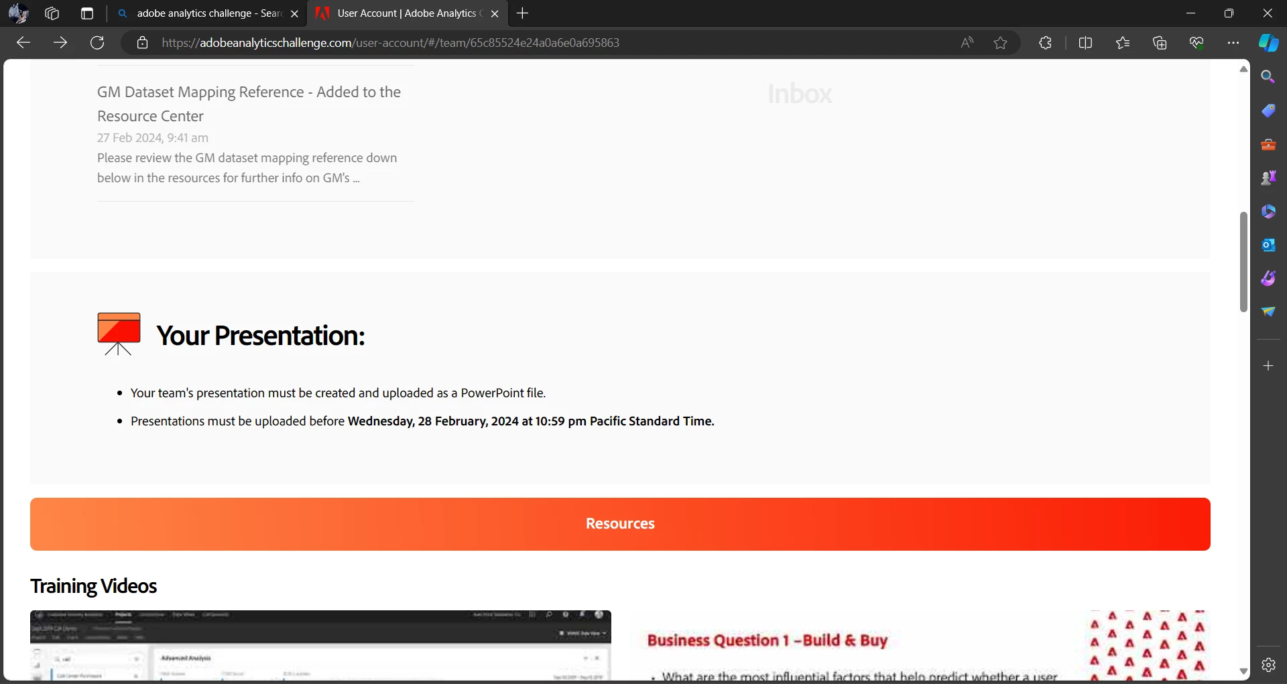Click the 27 Feb 2024 message timestamp
The width and height of the screenshot is (1287, 684).
click(x=153, y=137)
